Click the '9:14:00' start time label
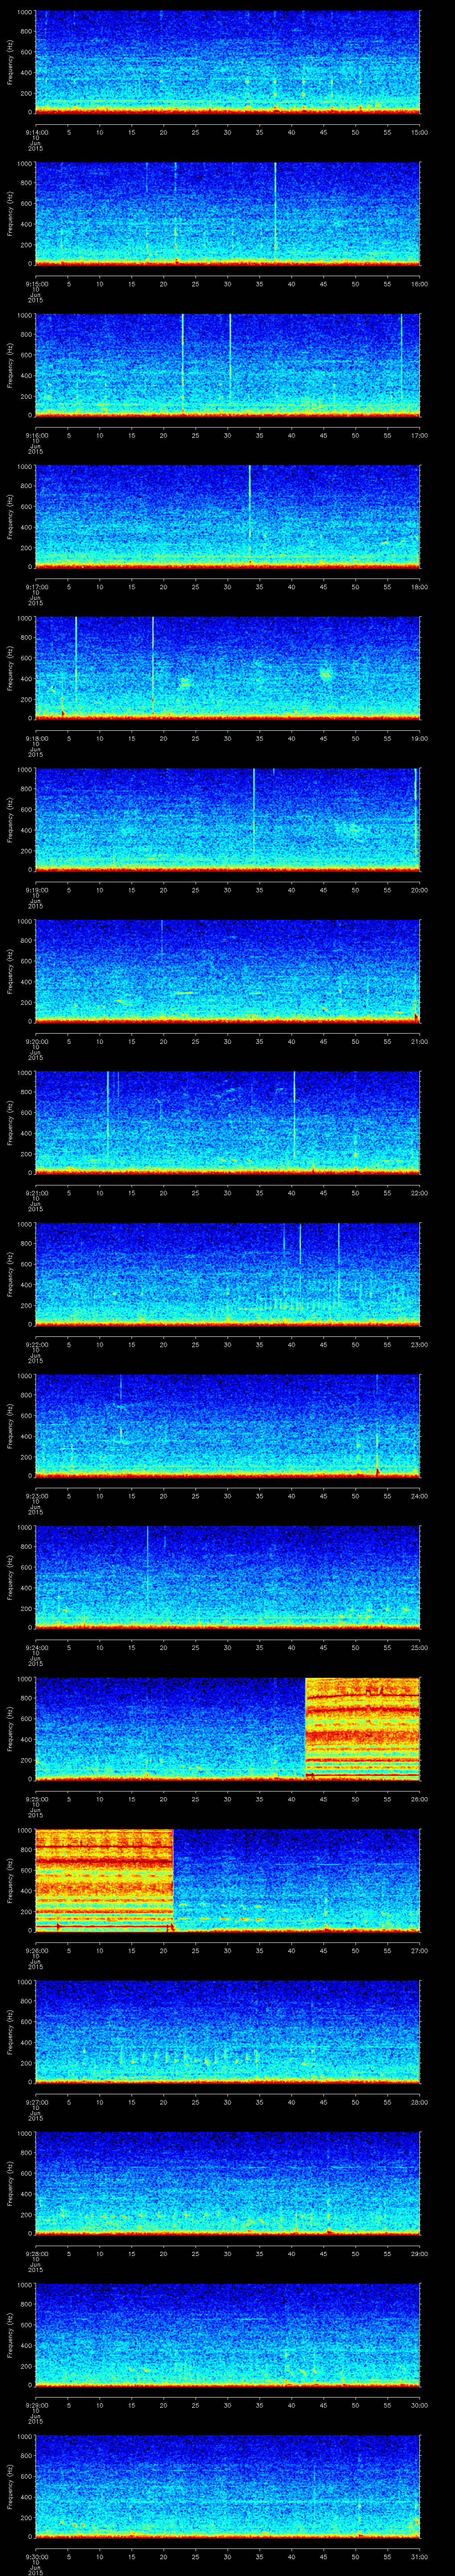This screenshot has height=2576, width=455. point(36,132)
